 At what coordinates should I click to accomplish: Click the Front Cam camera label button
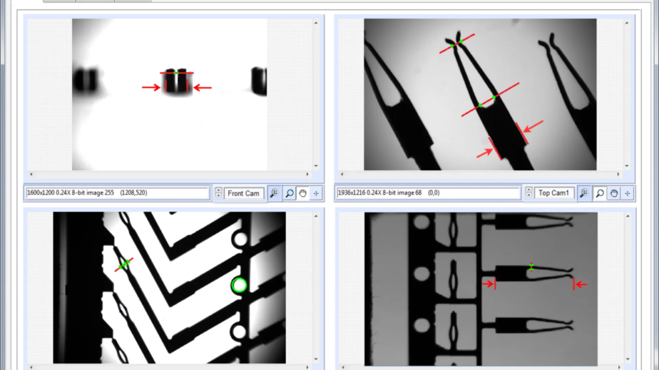[x=243, y=193]
